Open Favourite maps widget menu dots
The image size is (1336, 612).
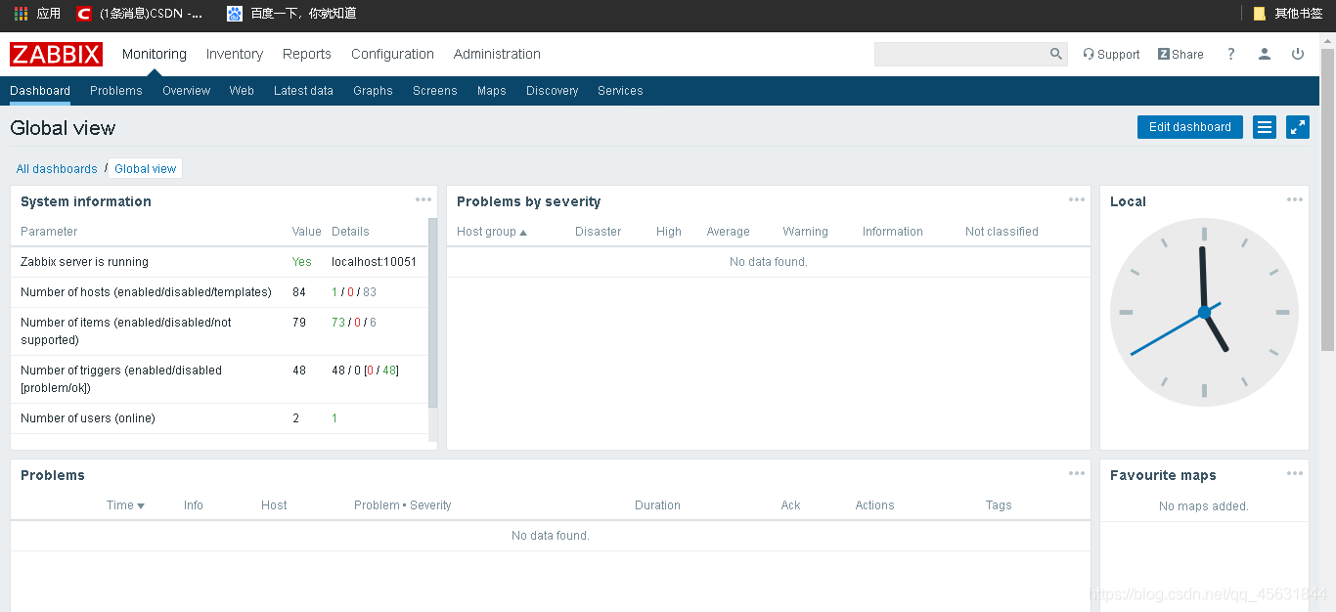point(1295,473)
